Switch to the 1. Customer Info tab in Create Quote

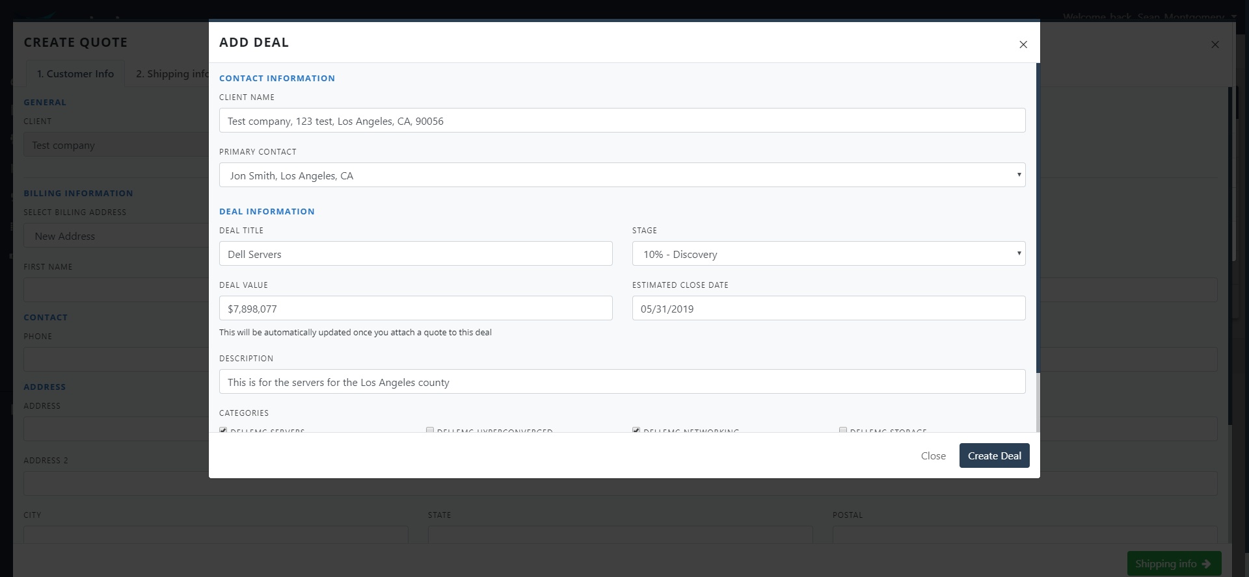pos(75,73)
